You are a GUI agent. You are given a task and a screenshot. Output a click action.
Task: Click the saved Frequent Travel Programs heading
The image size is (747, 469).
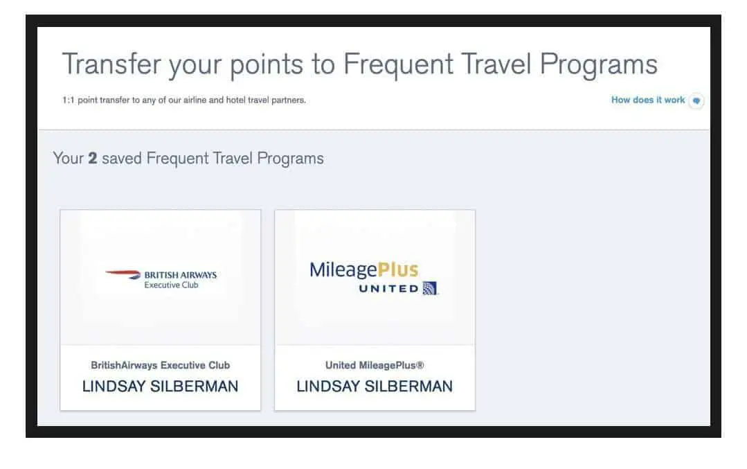pyautogui.click(x=188, y=158)
